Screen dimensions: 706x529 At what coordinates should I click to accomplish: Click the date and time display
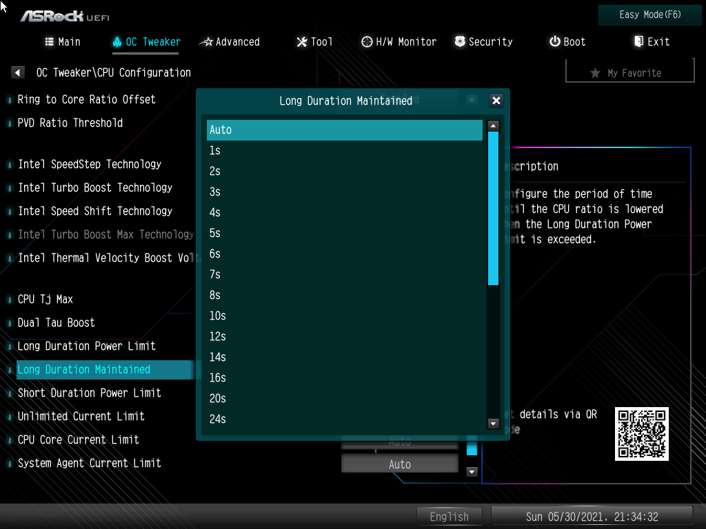[x=592, y=517]
